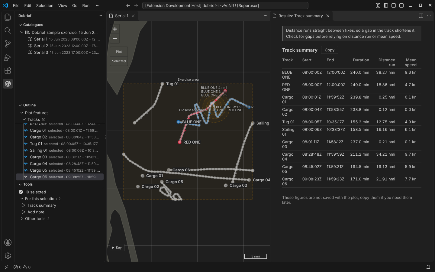Open the Search view in activity bar
The width and height of the screenshot is (435, 272).
[8, 31]
